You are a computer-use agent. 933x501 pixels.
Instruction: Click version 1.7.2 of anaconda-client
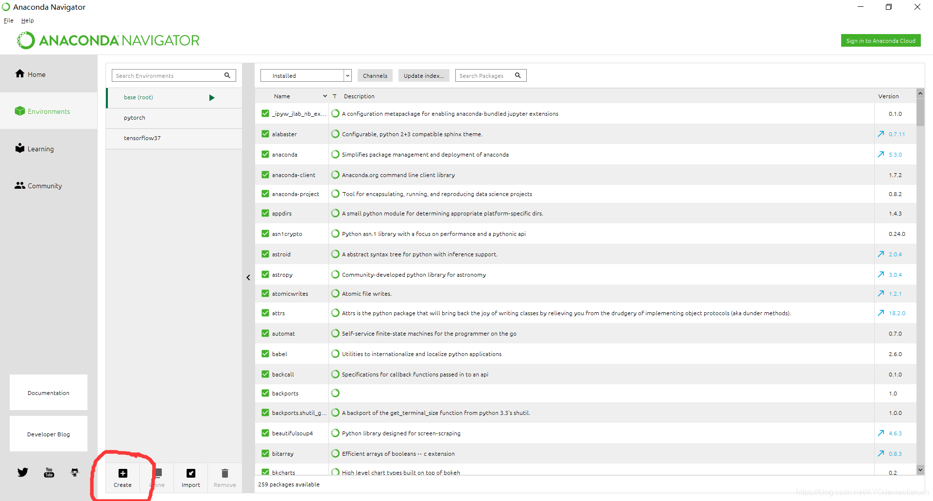point(895,175)
